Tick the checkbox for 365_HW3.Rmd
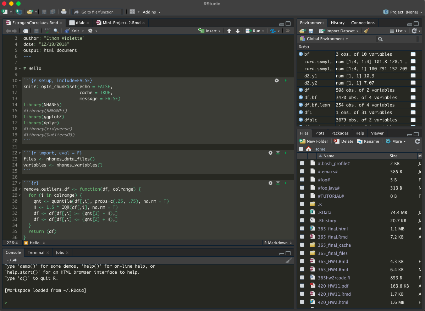Image resolution: width=425 pixels, height=311 pixels. coord(302,261)
